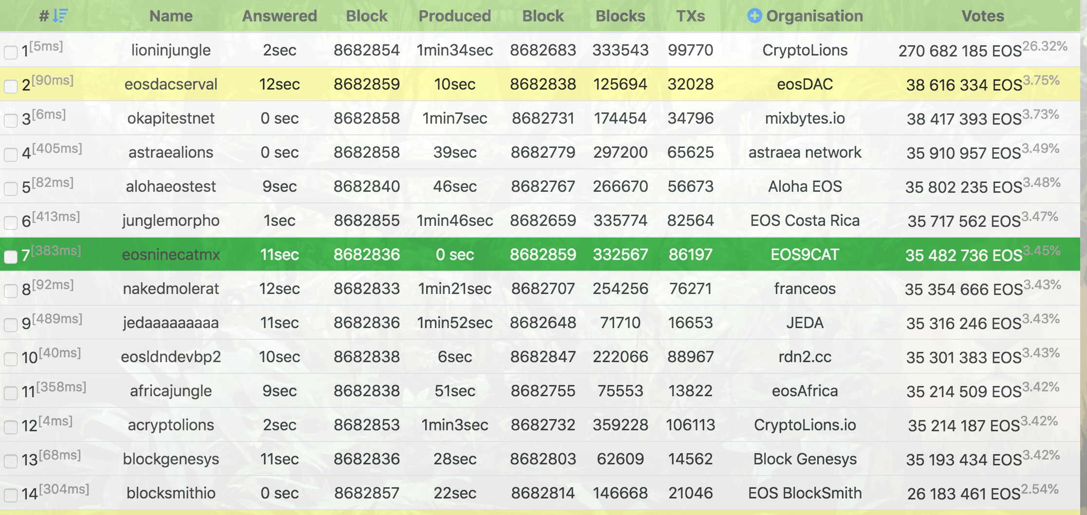Click the acryptolions producer name
1087x515 pixels.
coord(171,425)
